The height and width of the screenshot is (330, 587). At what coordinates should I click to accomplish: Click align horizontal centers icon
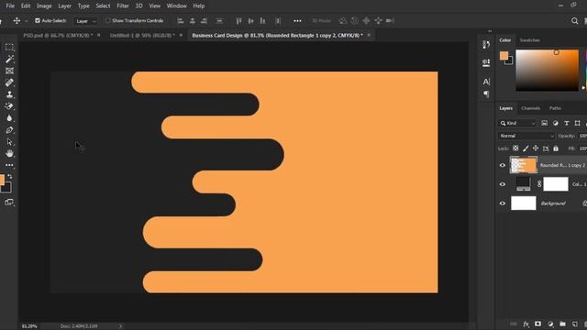[x=192, y=21]
